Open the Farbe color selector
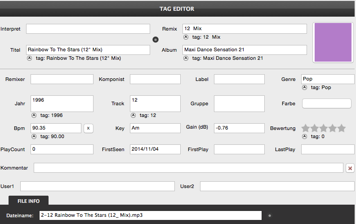This screenshot has width=356, height=224. (x=326, y=103)
